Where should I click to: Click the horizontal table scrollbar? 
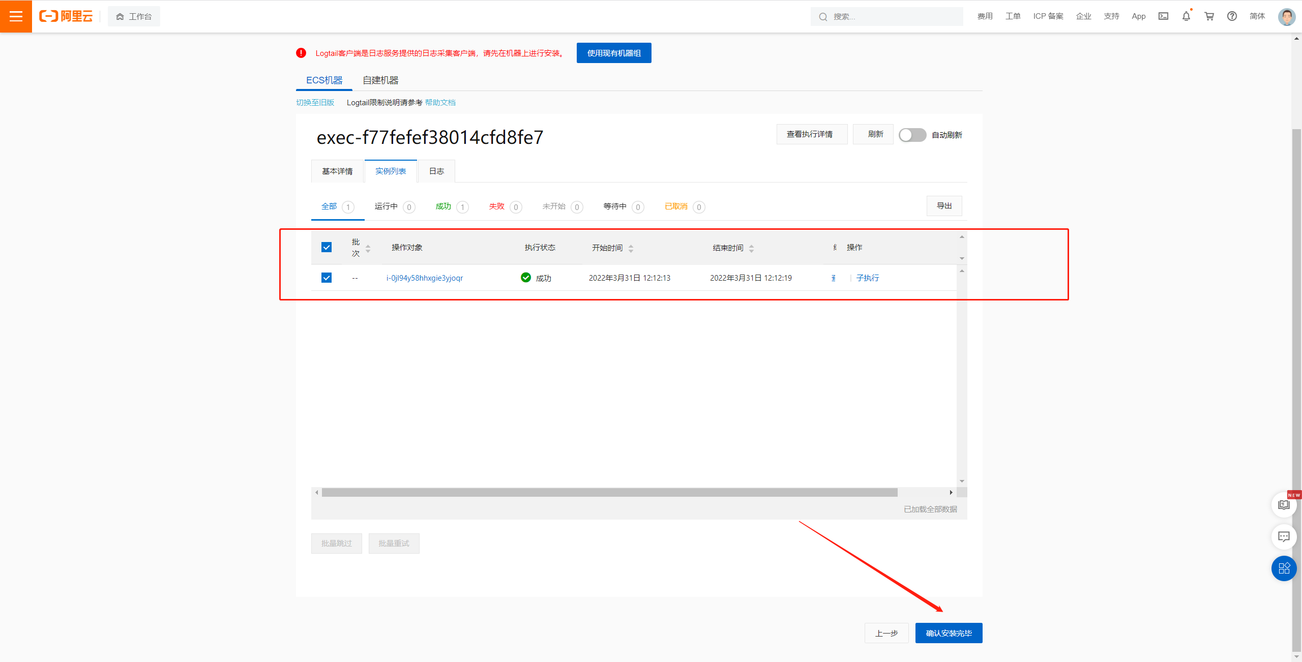pyautogui.click(x=609, y=492)
